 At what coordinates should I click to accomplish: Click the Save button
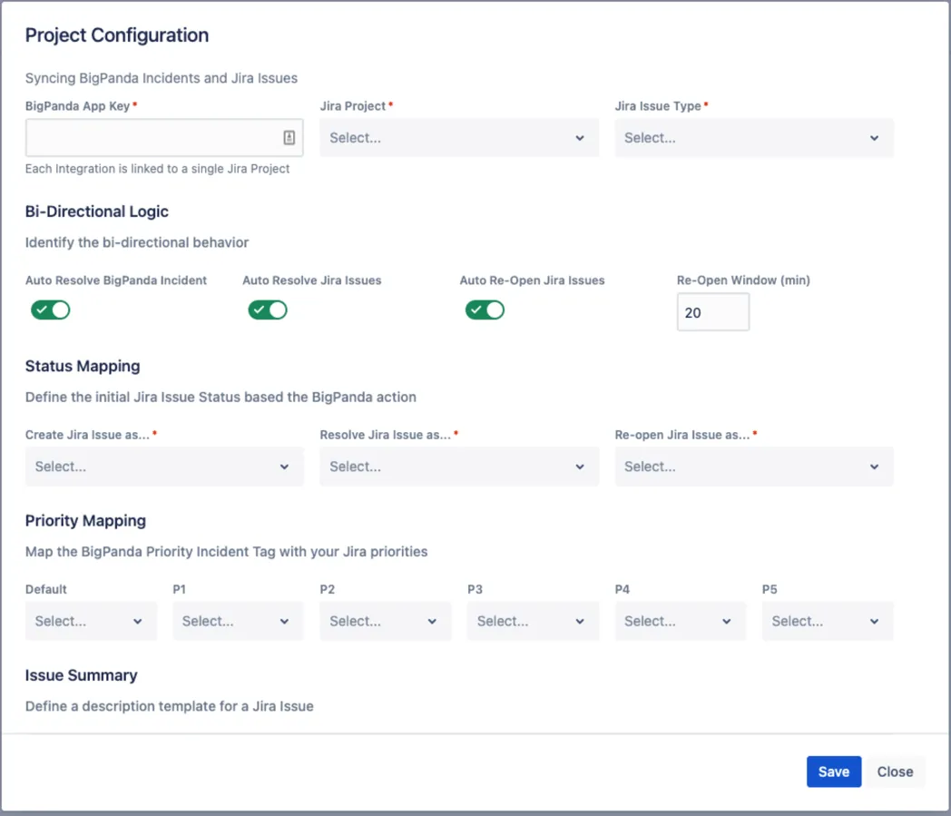(x=834, y=772)
